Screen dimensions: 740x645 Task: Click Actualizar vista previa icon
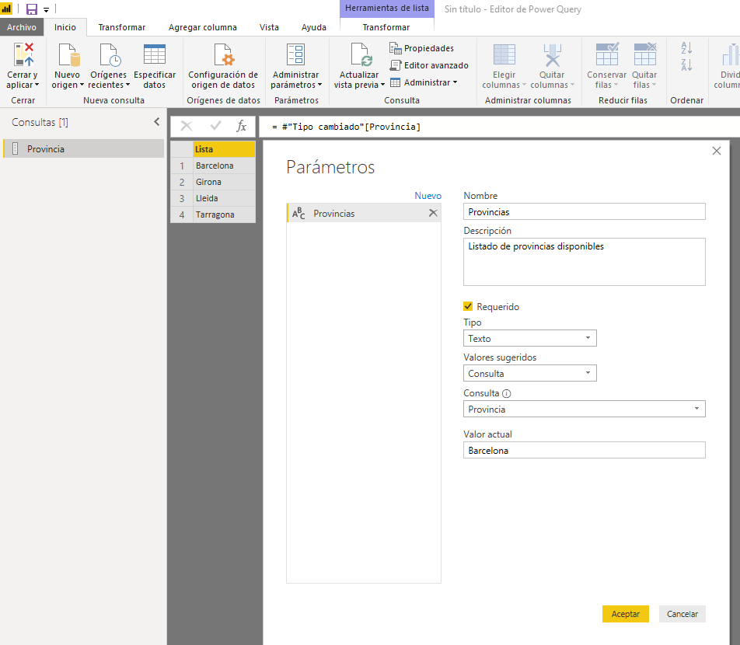pos(360,56)
